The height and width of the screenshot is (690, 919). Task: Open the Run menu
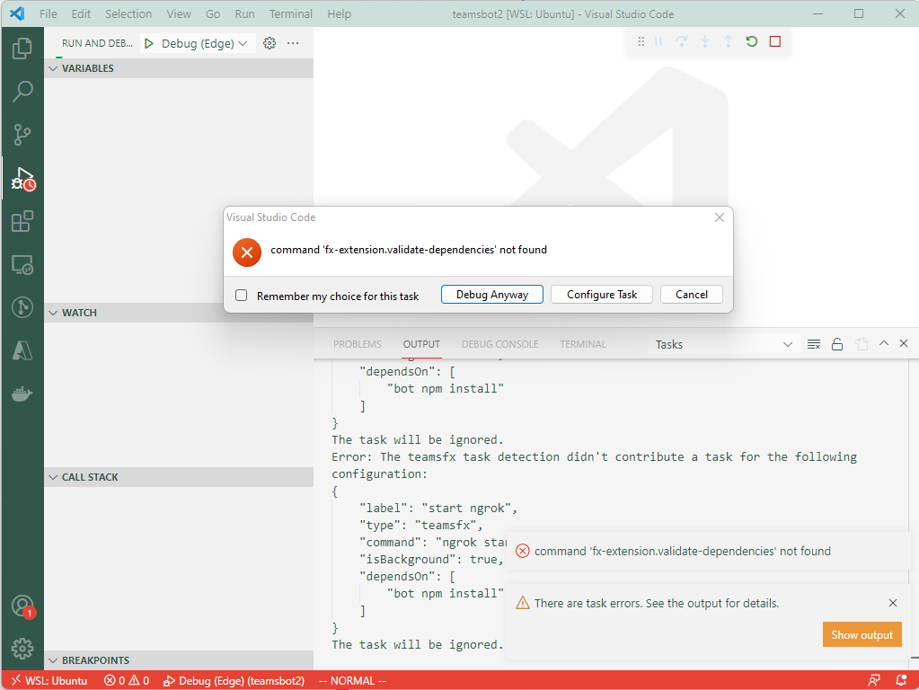(243, 13)
